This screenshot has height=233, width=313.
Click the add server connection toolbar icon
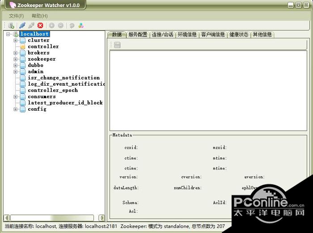click(x=11, y=25)
